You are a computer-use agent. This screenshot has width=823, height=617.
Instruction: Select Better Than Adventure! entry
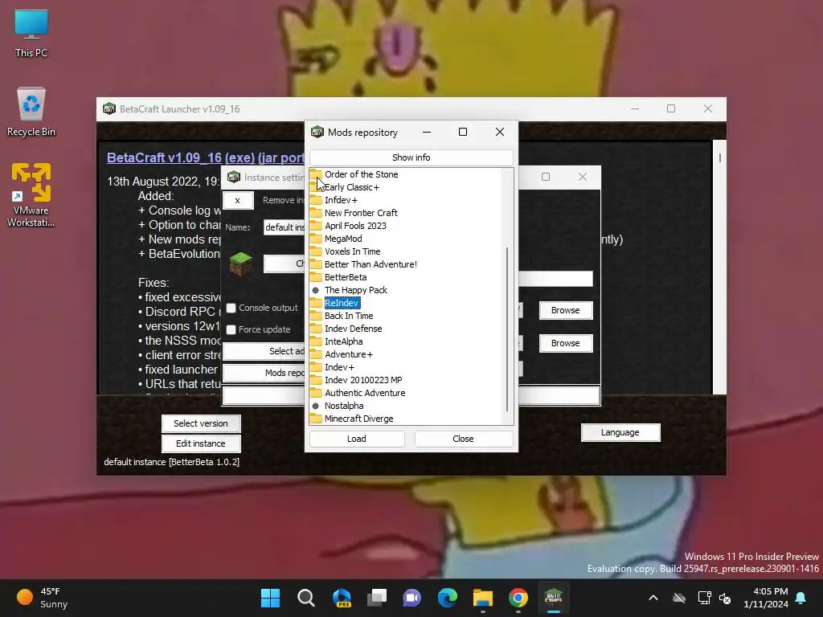[371, 264]
